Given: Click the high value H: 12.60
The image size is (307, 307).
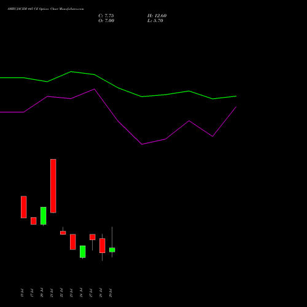Looking at the screenshot, I should (157, 16).
